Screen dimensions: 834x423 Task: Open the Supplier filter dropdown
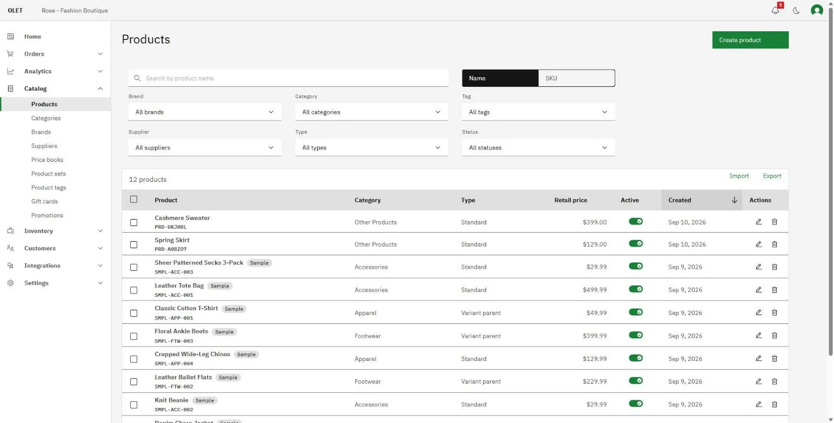(205, 148)
